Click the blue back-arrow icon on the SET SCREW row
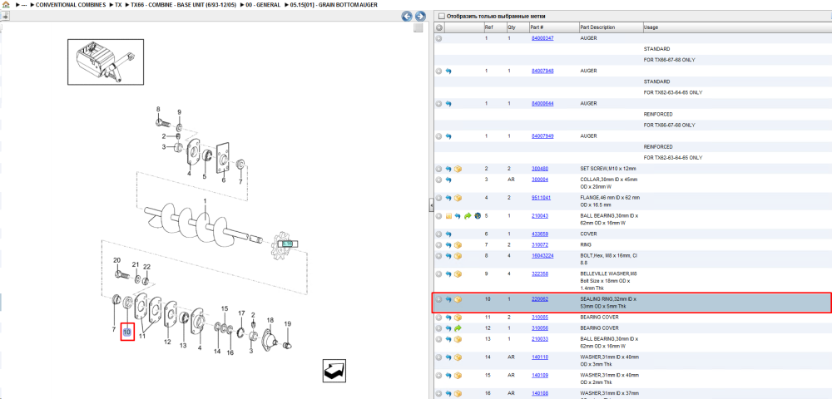The height and width of the screenshot is (399, 832). click(x=448, y=169)
